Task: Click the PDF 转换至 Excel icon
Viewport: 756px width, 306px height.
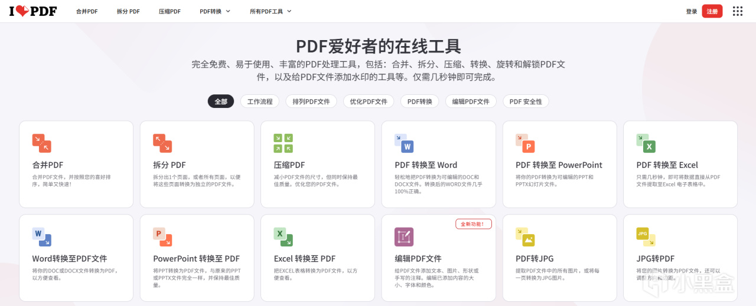Action: tap(646, 143)
